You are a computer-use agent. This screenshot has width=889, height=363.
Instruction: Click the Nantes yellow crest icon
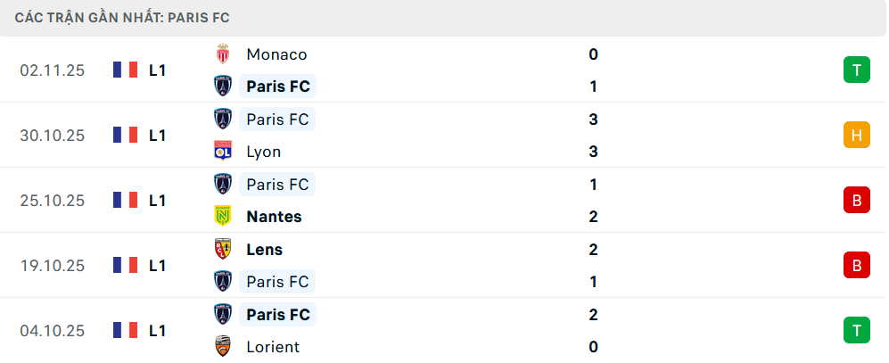pyautogui.click(x=223, y=217)
